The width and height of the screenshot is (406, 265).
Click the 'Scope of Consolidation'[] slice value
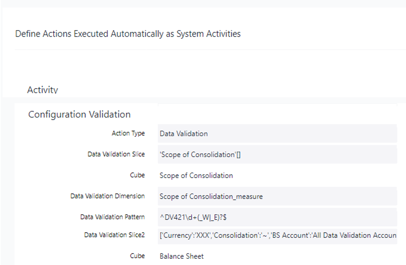point(201,154)
